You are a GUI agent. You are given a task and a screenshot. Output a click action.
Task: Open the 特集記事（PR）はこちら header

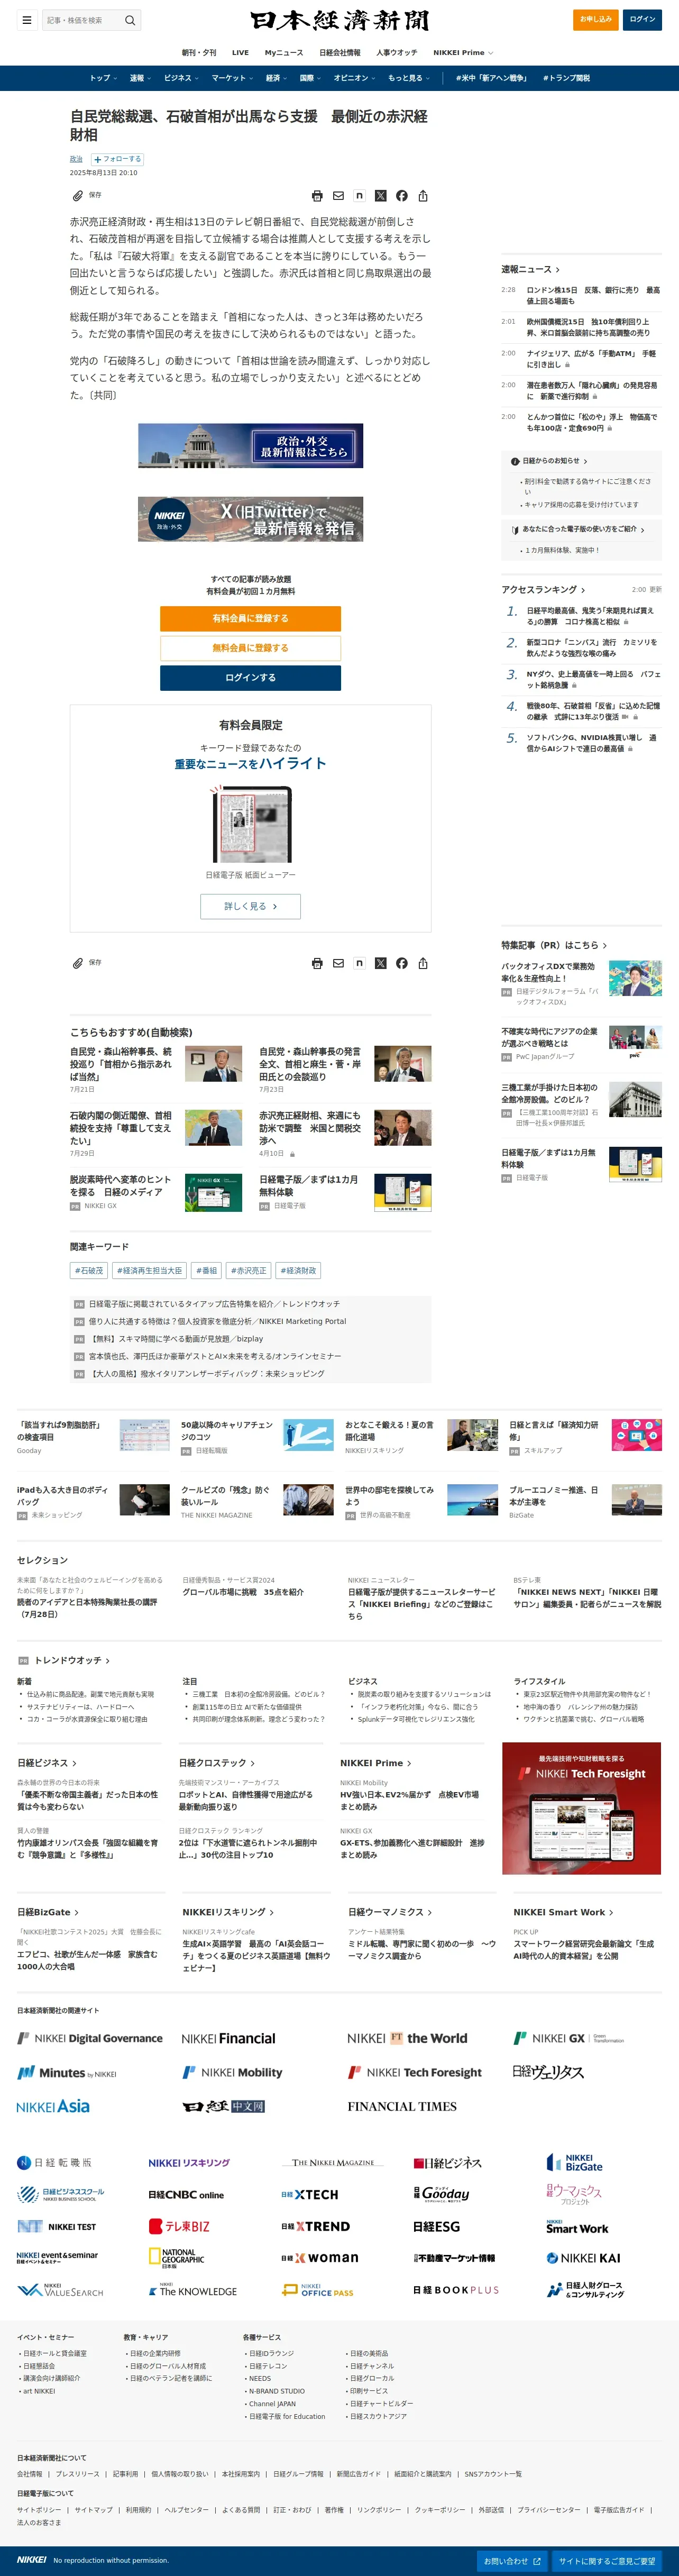(x=554, y=945)
